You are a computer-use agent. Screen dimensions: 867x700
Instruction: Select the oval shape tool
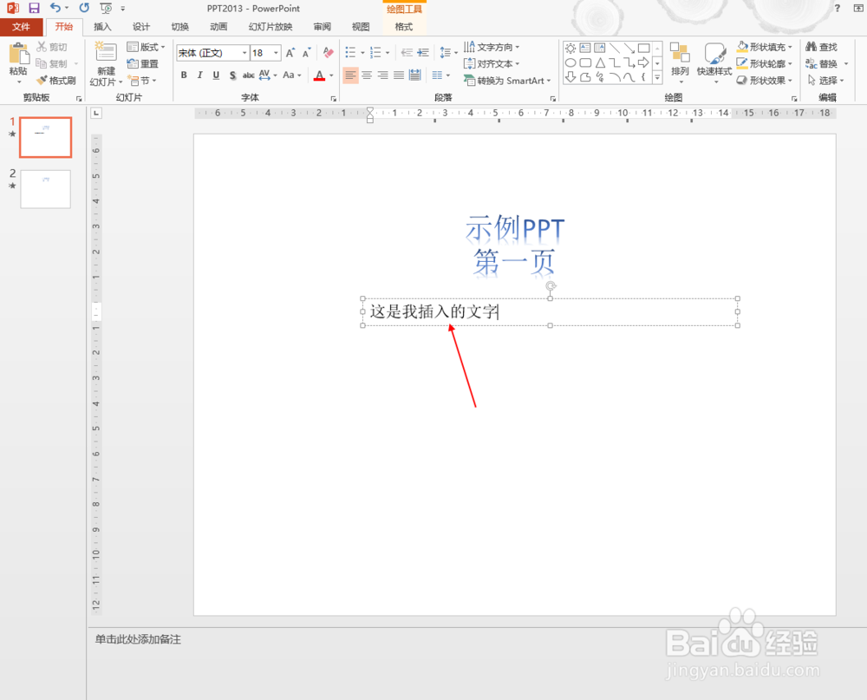(570, 62)
